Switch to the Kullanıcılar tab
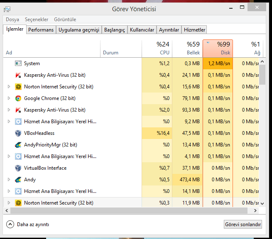272x239 pixels. tap(142, 30)
